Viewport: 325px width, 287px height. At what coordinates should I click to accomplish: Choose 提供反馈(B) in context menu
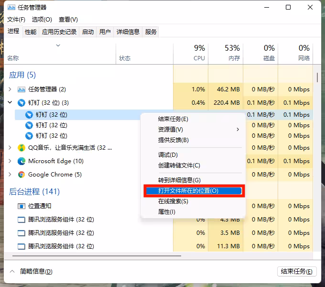[193, 140]
